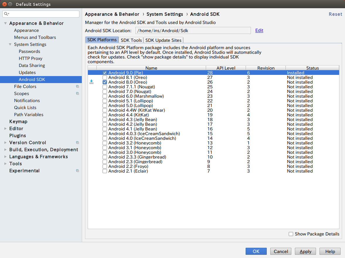The height and width of the screenshot is (258, 345).
Task: Check the Android 4.0.3 (IceCreamSandwich) checkbox
Action: (x=105, y=134)
